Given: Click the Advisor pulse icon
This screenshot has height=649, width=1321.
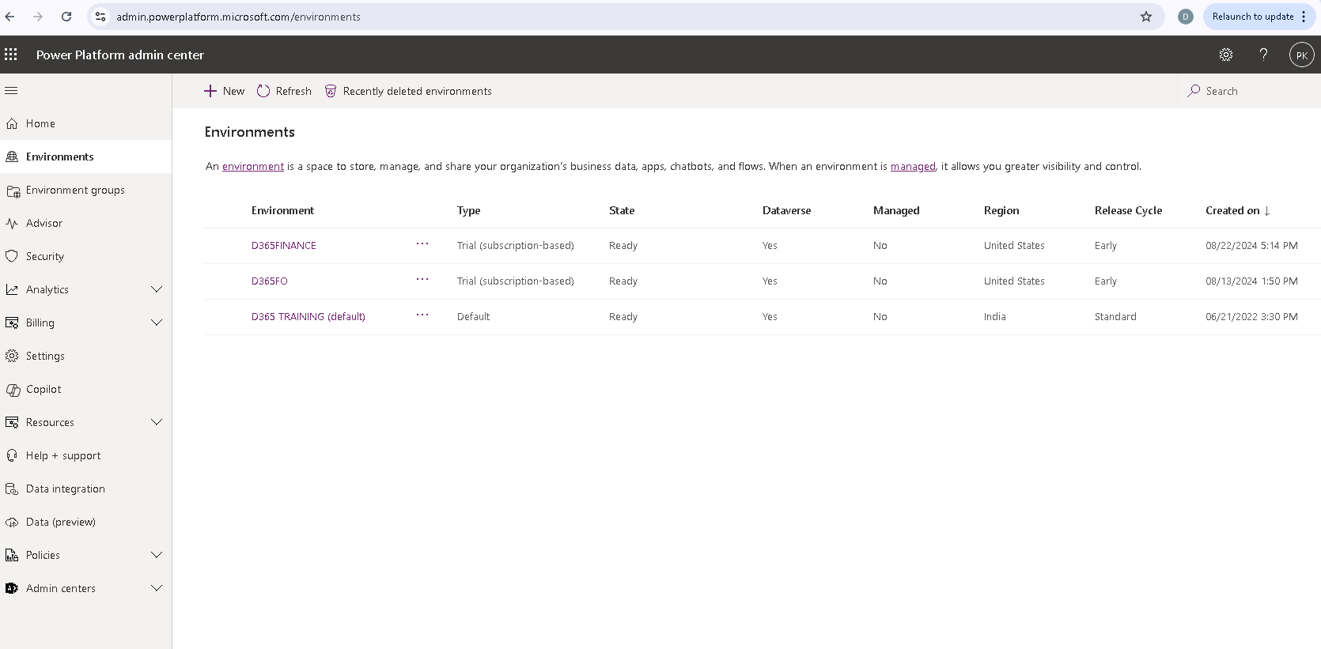Looking at the screenshot, I should 12,224.
